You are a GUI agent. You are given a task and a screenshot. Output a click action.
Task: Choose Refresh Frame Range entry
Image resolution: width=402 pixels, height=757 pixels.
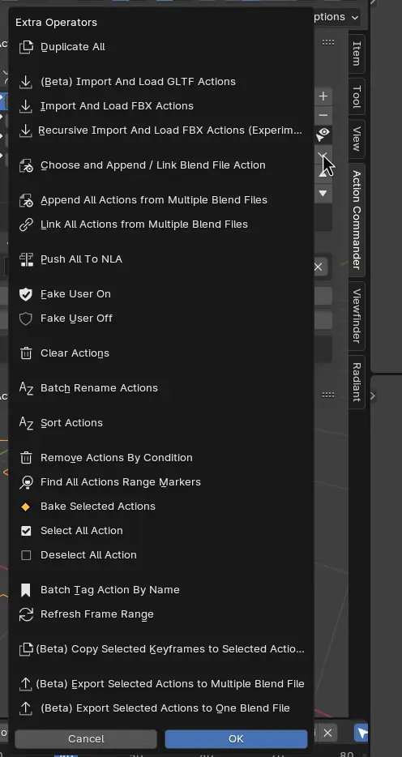coord(160,614)
